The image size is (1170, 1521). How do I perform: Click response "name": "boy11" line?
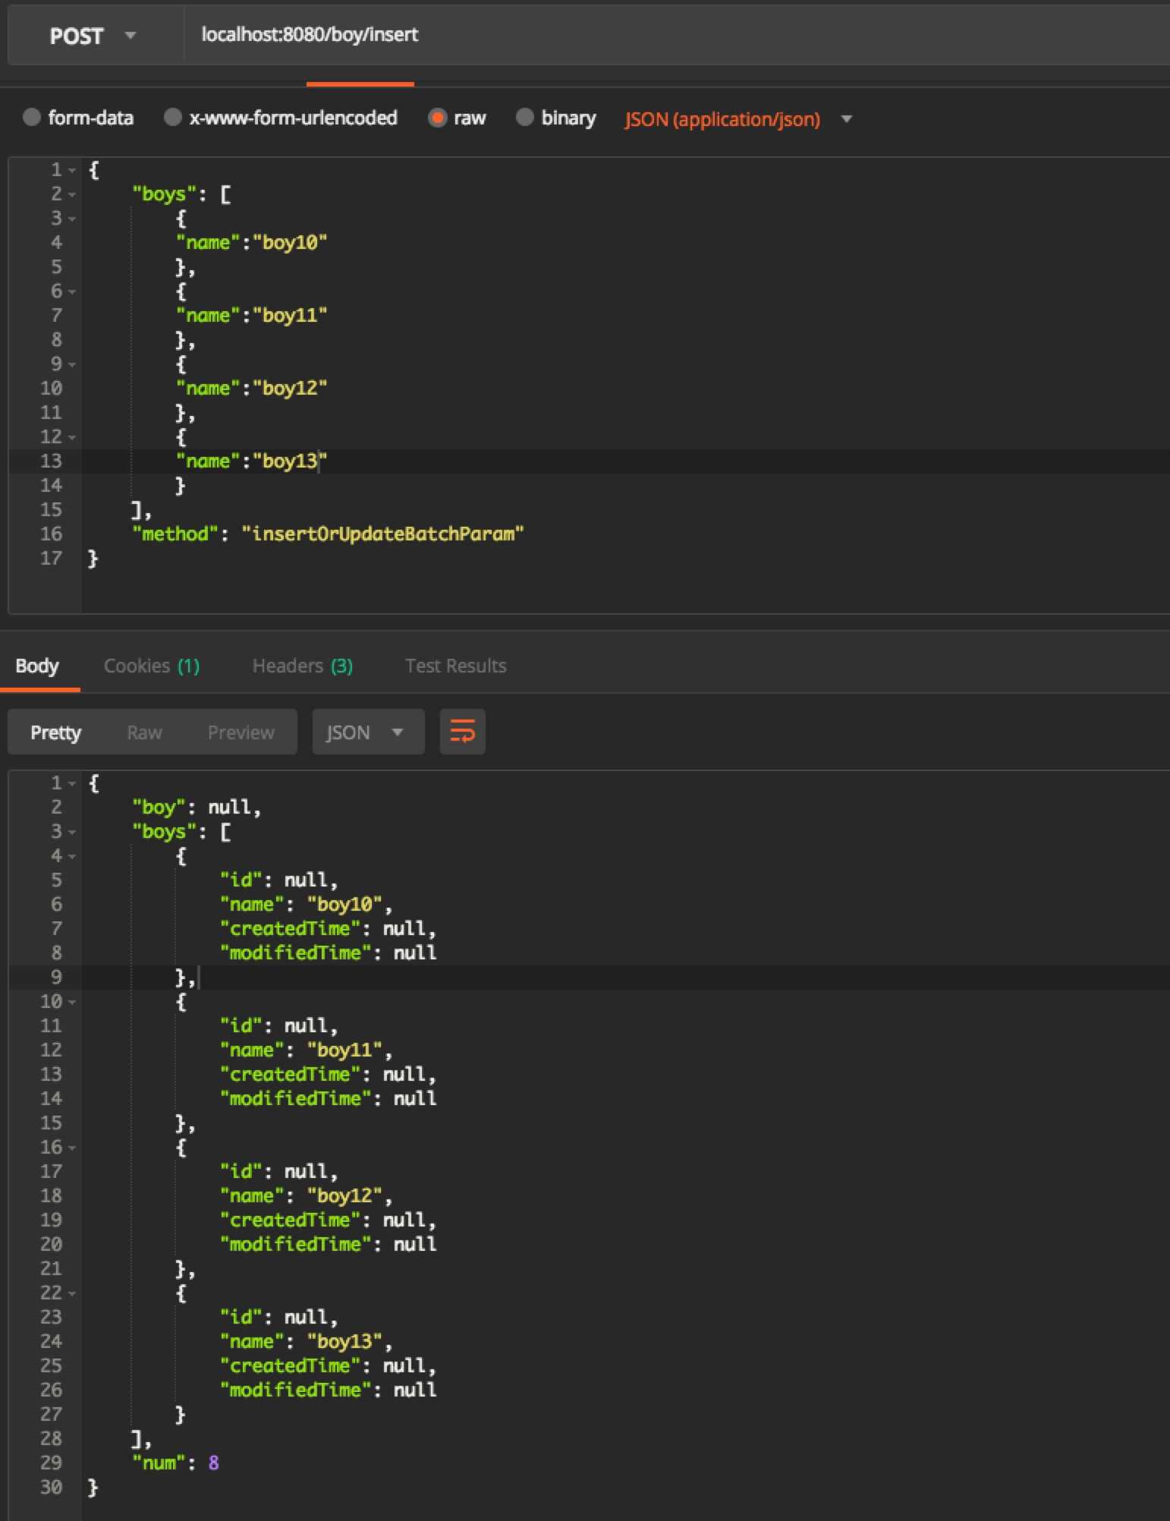coord(306,1050)
